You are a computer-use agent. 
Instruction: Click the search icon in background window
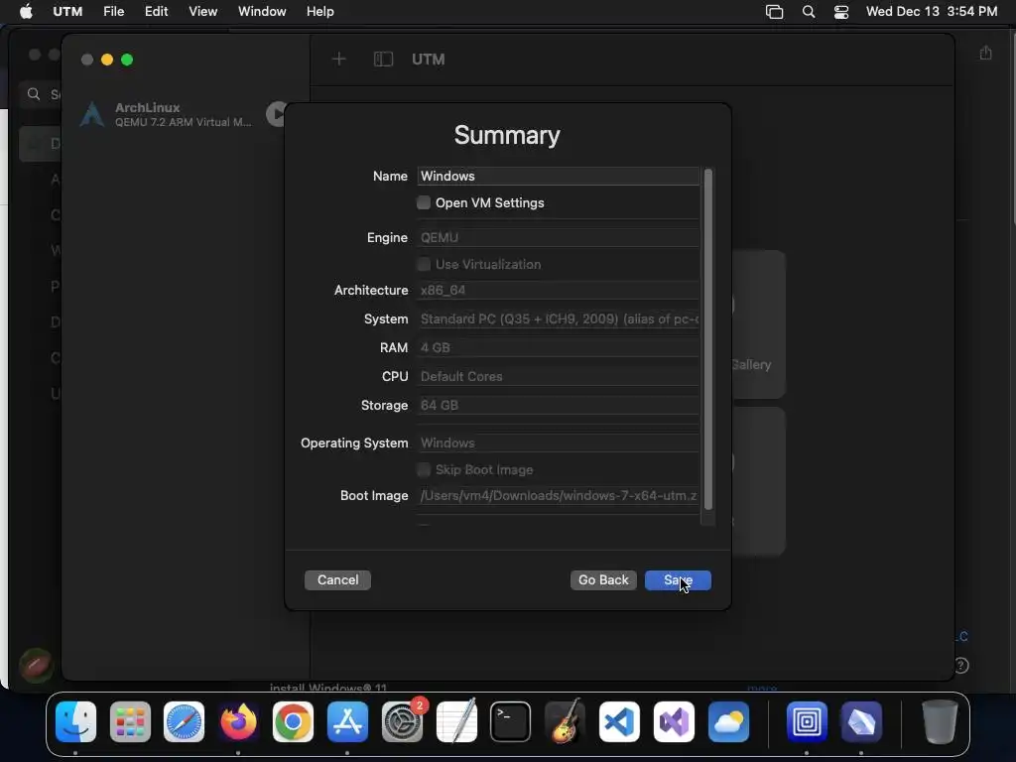pyautogui.click(x=34, y=94)
